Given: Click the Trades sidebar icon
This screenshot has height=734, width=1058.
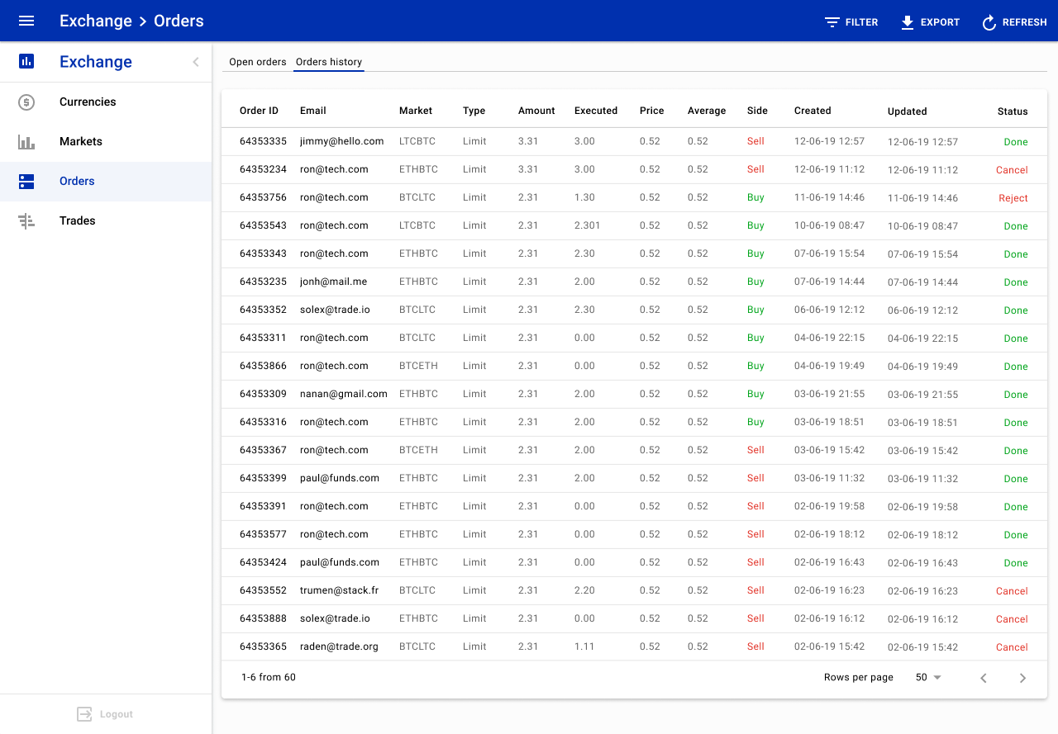Looking at the screenshot, I should 26,221.
